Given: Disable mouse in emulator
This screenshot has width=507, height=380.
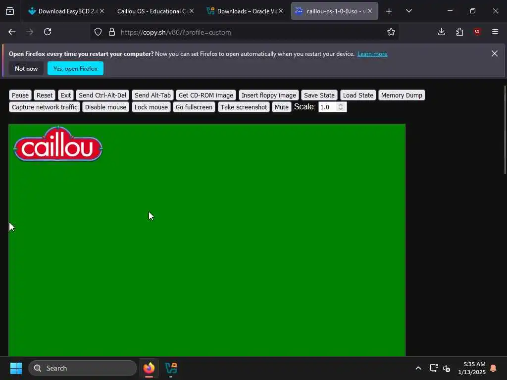Looking at the screenshot, I should point(105,107).
